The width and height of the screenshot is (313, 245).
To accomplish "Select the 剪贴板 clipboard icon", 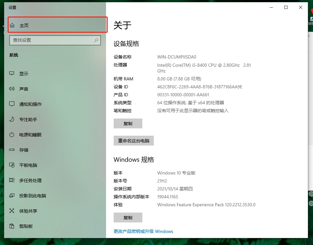I will tap(12, 226).
